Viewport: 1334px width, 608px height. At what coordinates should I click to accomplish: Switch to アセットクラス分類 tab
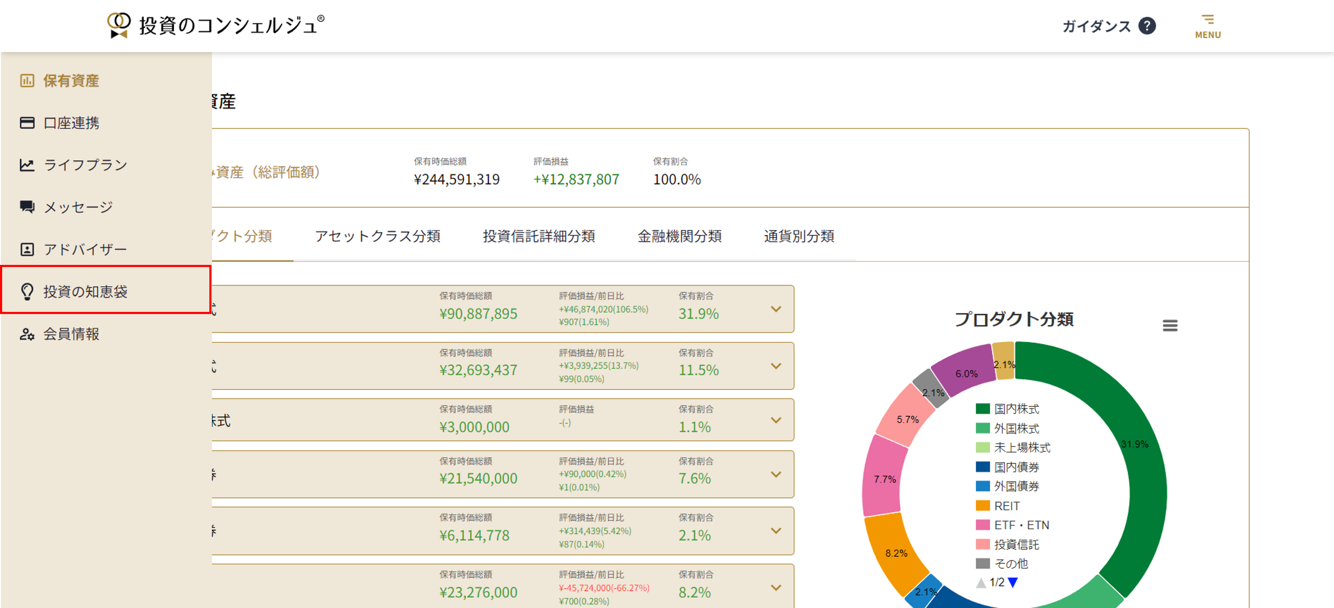coord(378,236)
